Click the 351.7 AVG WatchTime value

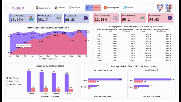click(43, 20)
